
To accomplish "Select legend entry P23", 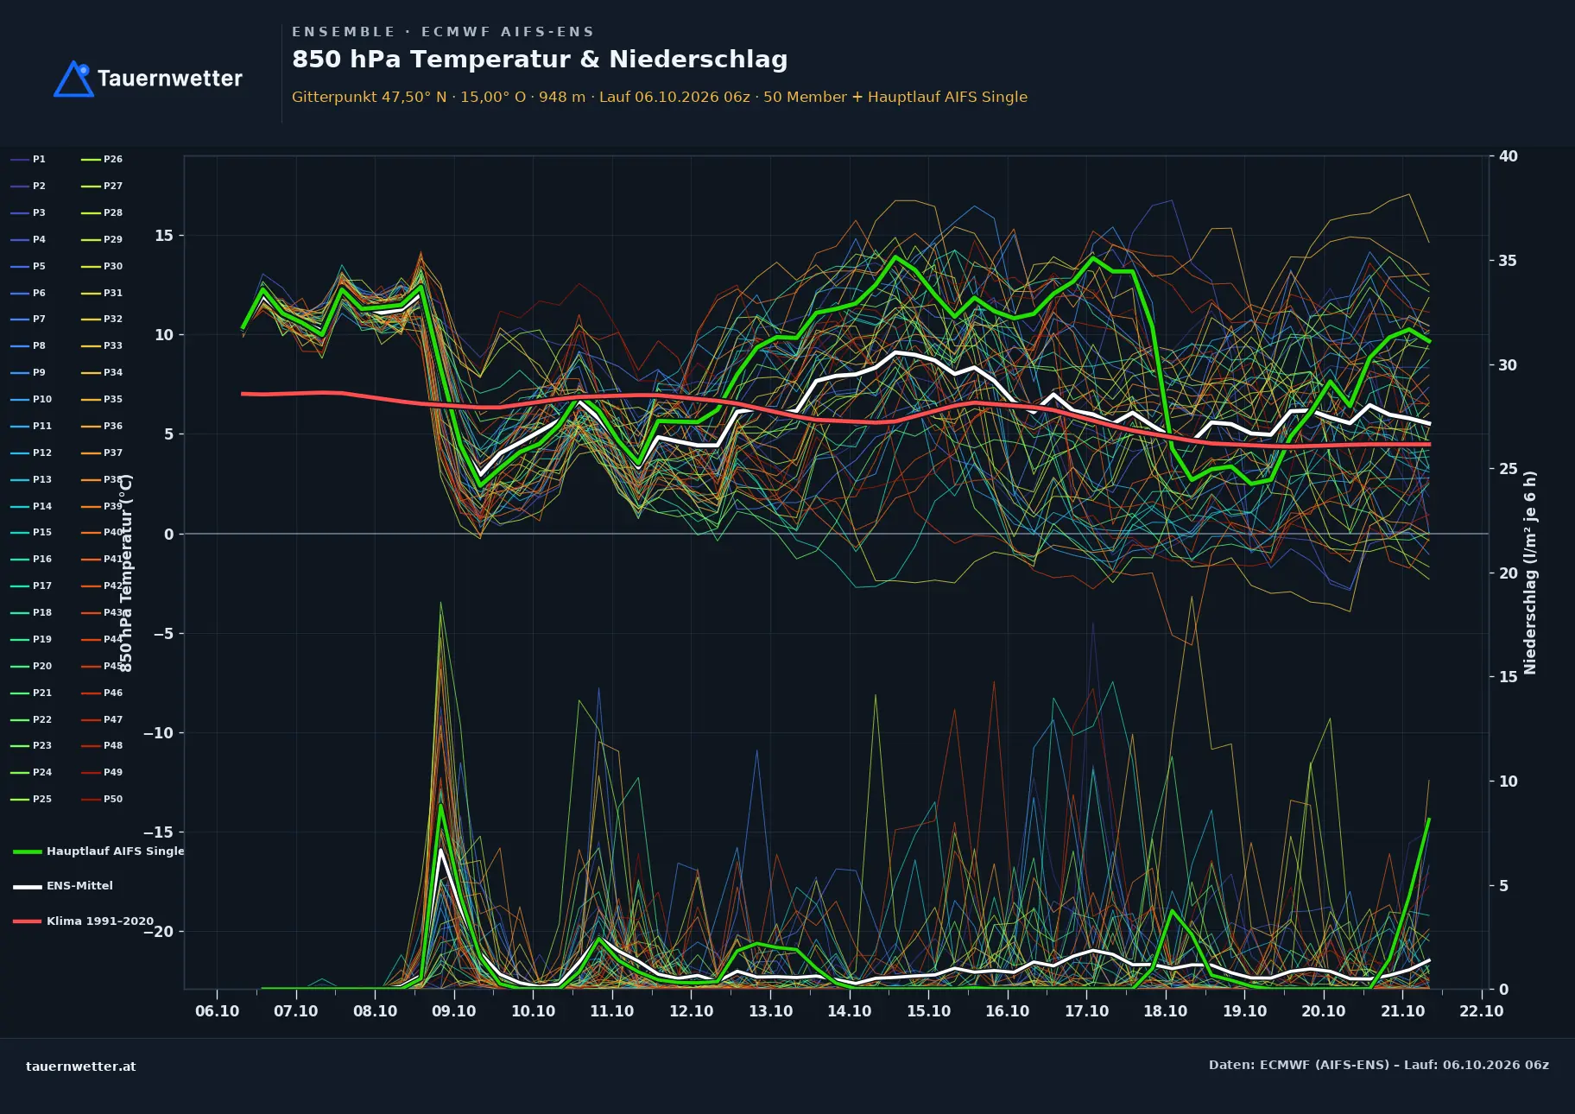I will [x=31, y=745].
